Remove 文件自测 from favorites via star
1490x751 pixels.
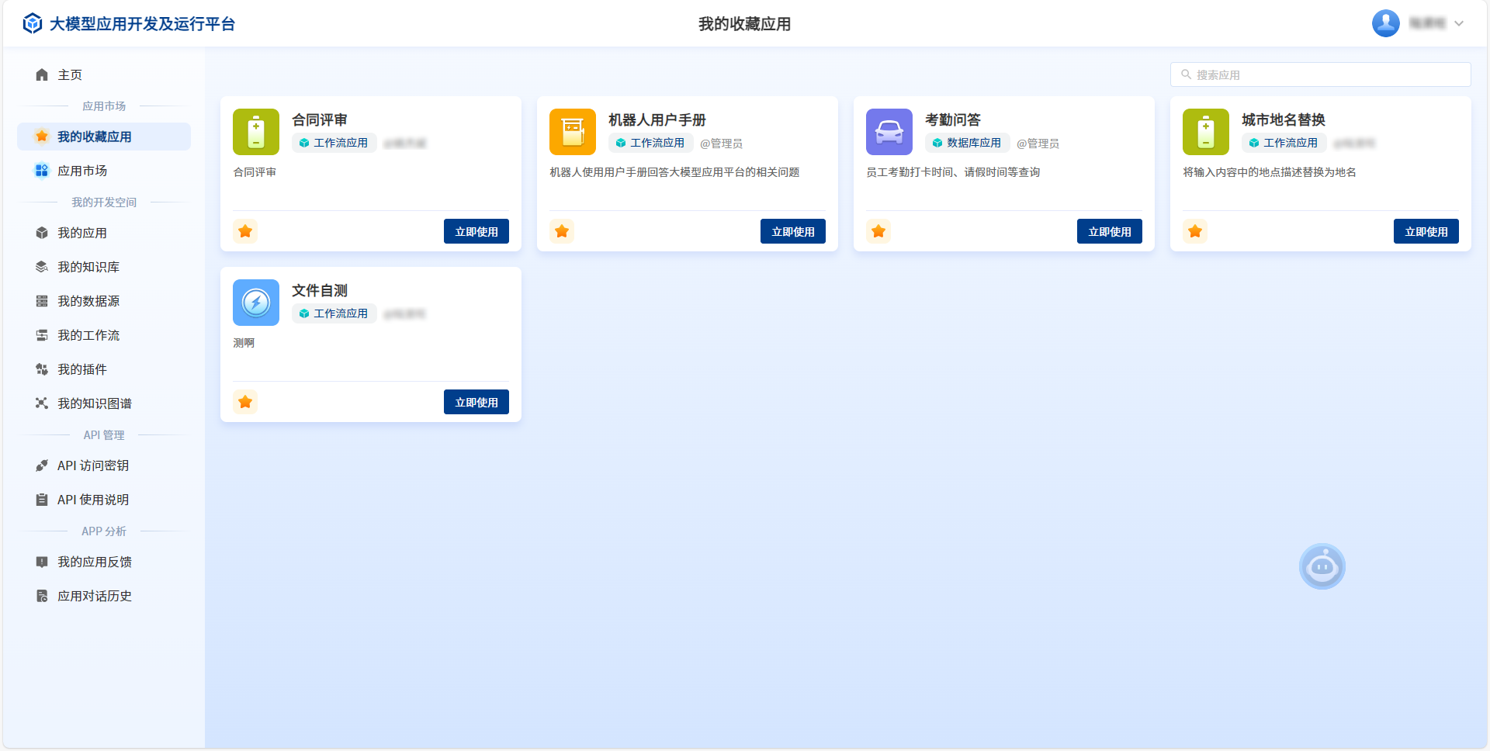click(245, 402)
